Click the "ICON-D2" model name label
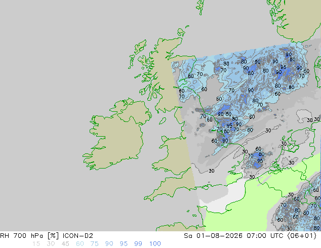The width and height of the screenshot is (321, 248). coord(78,236)
